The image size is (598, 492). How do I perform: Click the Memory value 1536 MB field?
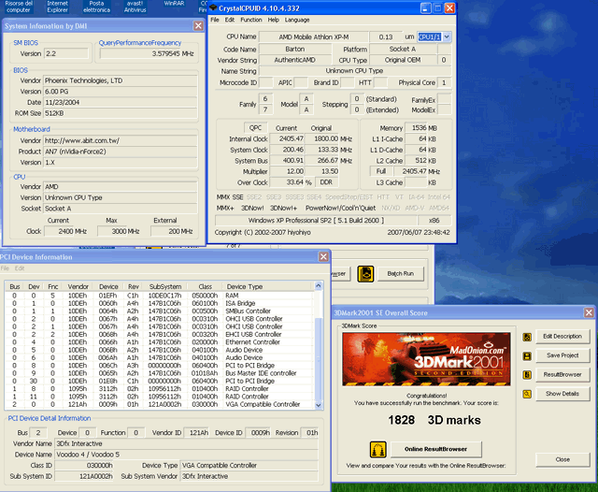(x=416, y=128)
